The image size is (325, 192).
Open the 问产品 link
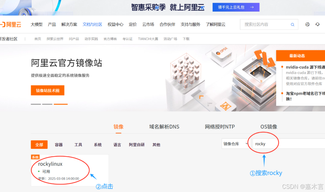click(x=74, y=39)
